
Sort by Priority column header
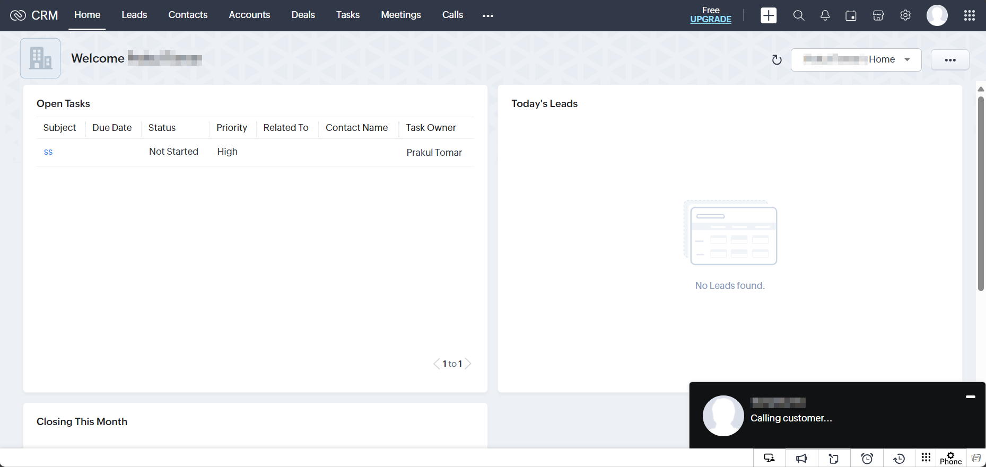[232, 128]
